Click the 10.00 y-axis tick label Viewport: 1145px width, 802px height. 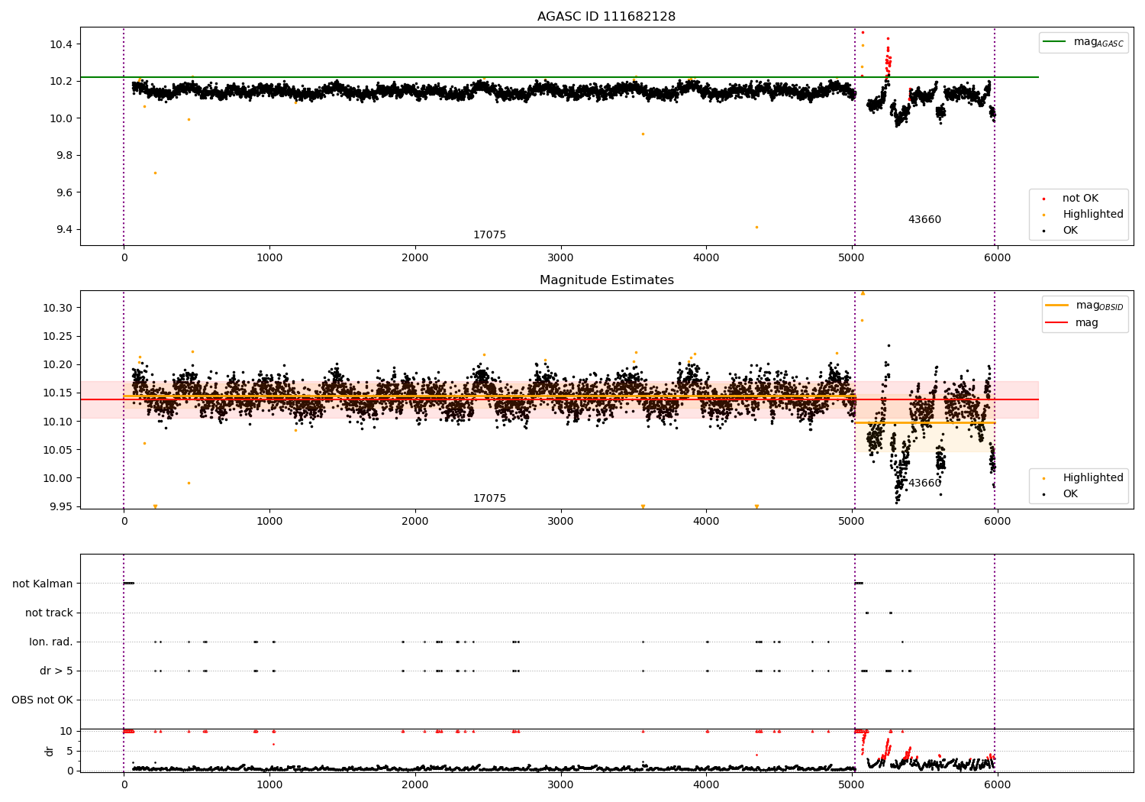(x=58, y=478)
